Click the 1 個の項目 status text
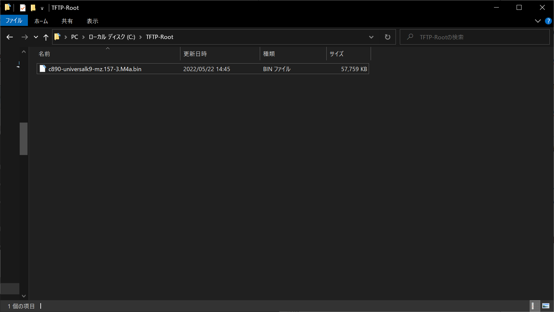 point(21,306)
